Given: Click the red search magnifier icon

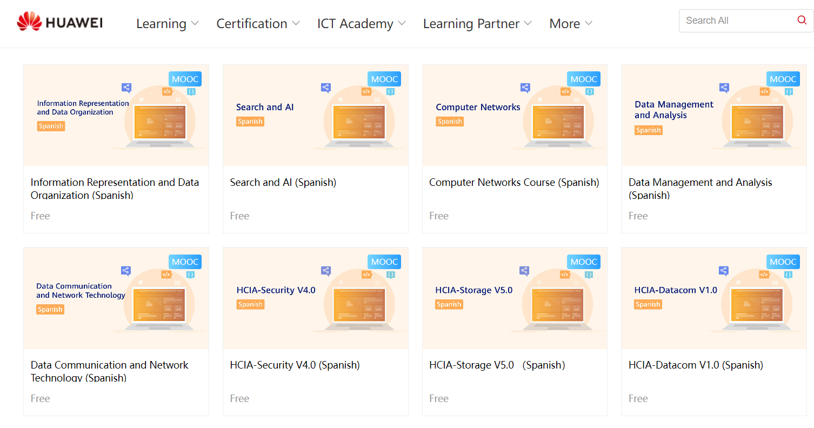Looking at the screenshot, I should [x=802, y=21].
